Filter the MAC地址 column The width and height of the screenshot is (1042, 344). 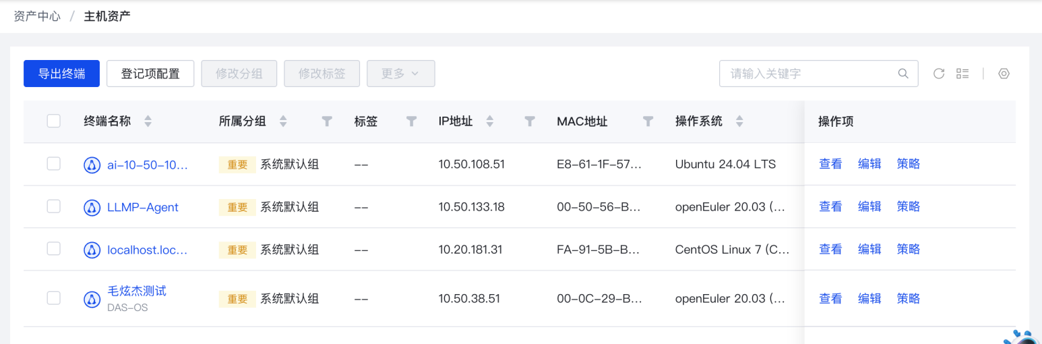tap(648, 121)
